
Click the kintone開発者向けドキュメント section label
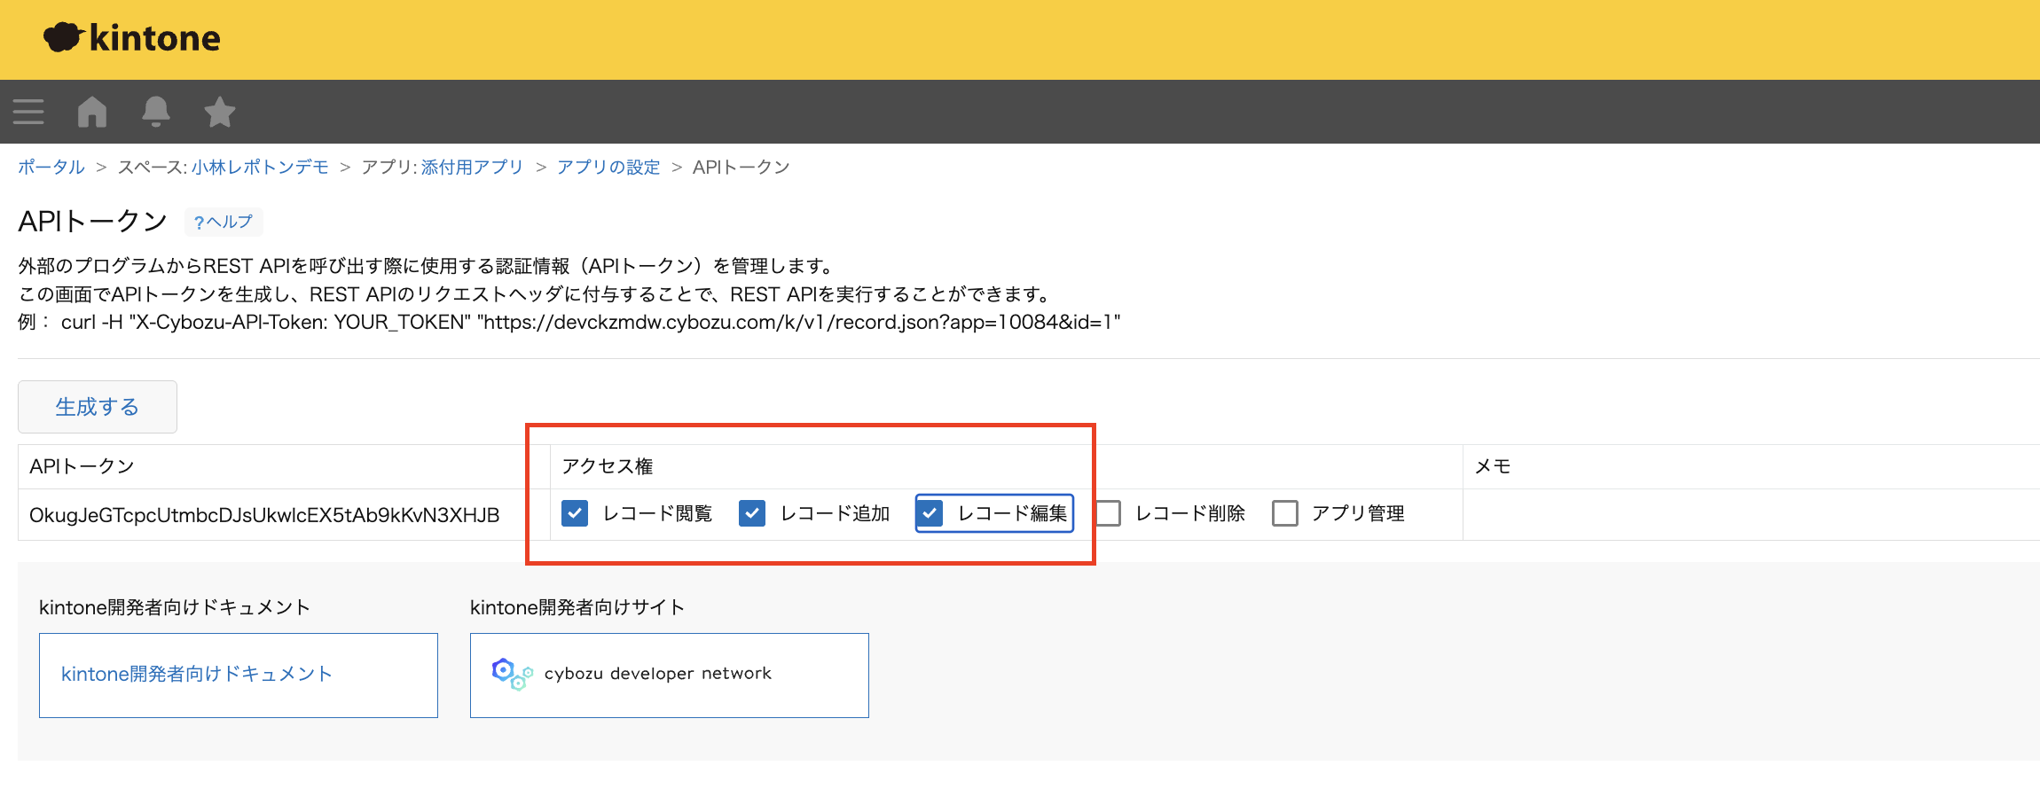(x=175, y=607)
